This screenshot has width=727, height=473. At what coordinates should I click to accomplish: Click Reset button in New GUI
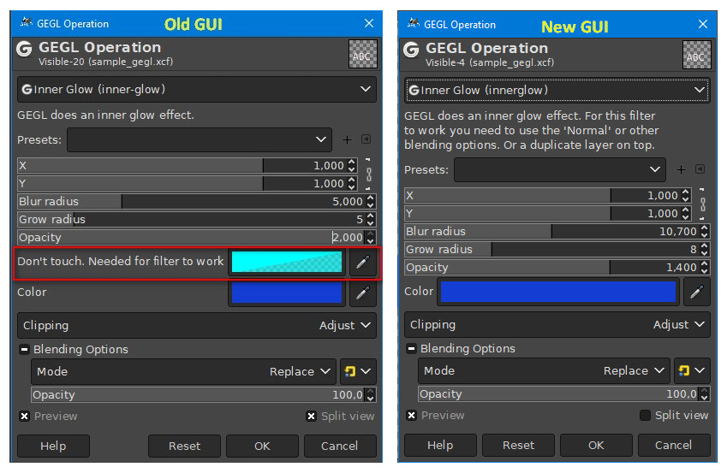(x=518, y=446)
